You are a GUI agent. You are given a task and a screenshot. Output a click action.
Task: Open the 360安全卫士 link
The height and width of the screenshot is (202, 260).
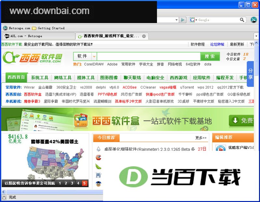tap(66, 87)
